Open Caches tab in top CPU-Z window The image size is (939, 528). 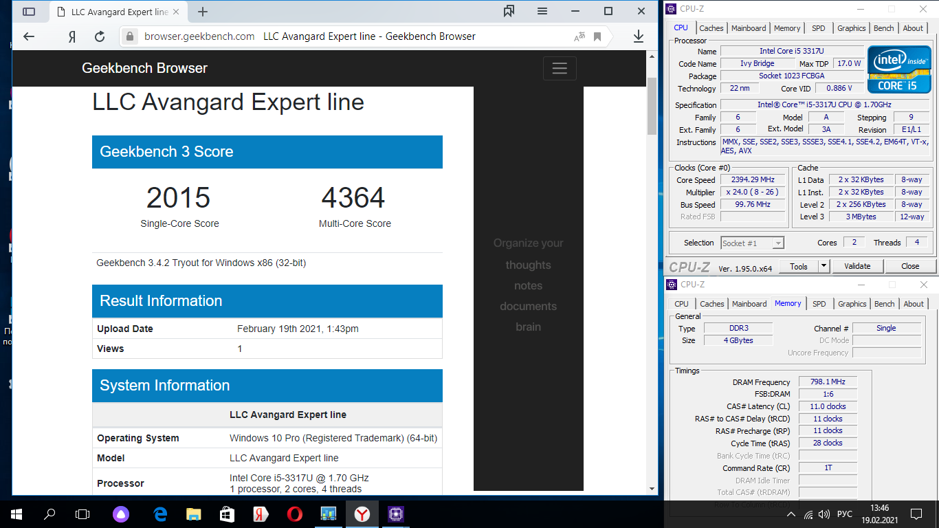[x=711, y=28]
